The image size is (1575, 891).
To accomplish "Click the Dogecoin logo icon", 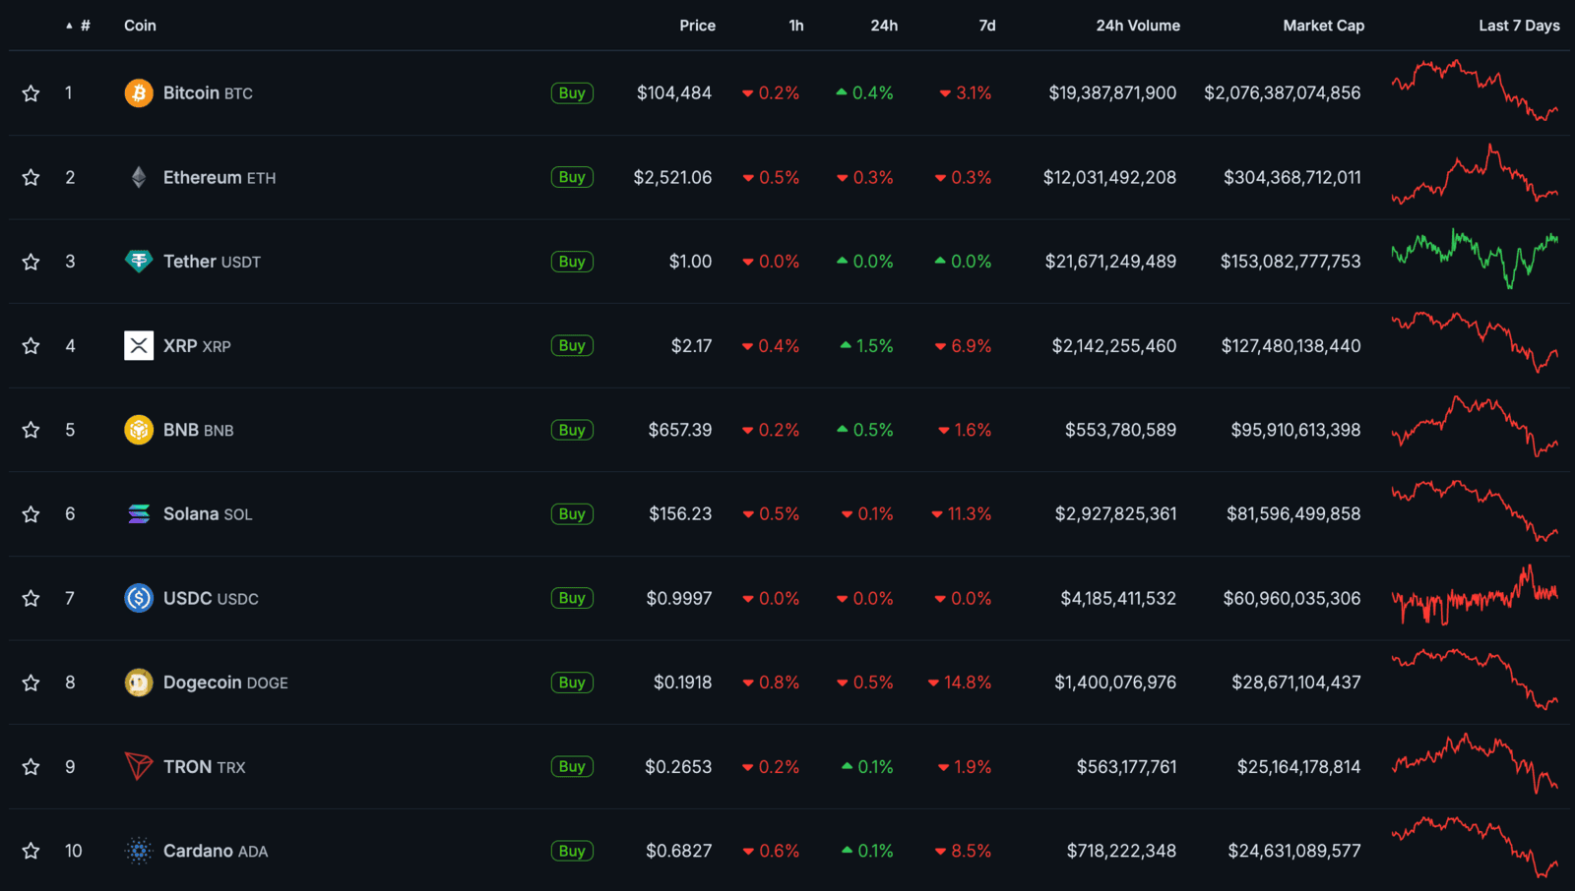I will (x=139, y=683).
